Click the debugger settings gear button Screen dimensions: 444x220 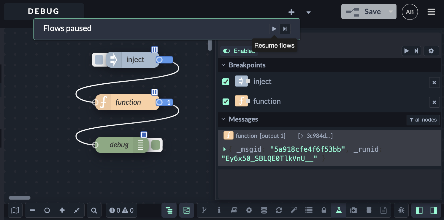point(431,51)
